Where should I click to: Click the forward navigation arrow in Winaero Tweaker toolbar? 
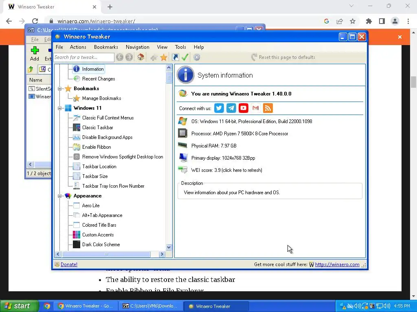pyautogui.click(x=129, y=57)
